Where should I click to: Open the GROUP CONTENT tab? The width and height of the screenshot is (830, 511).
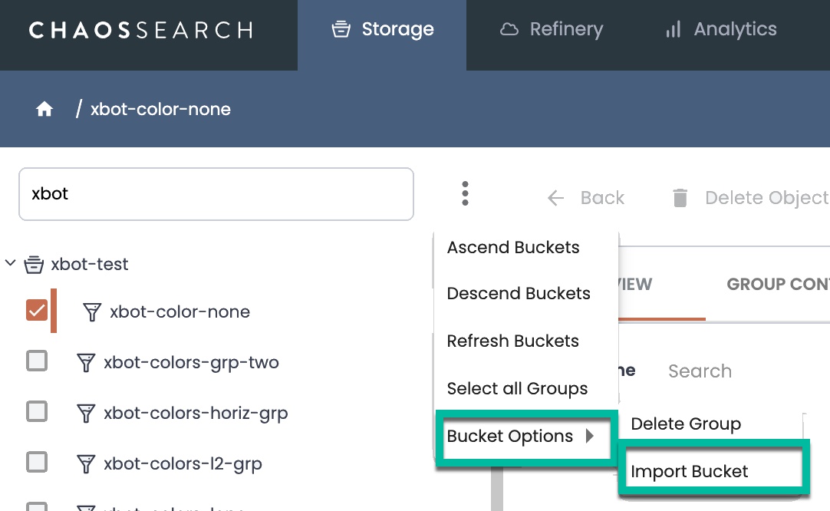coord(778,285)
